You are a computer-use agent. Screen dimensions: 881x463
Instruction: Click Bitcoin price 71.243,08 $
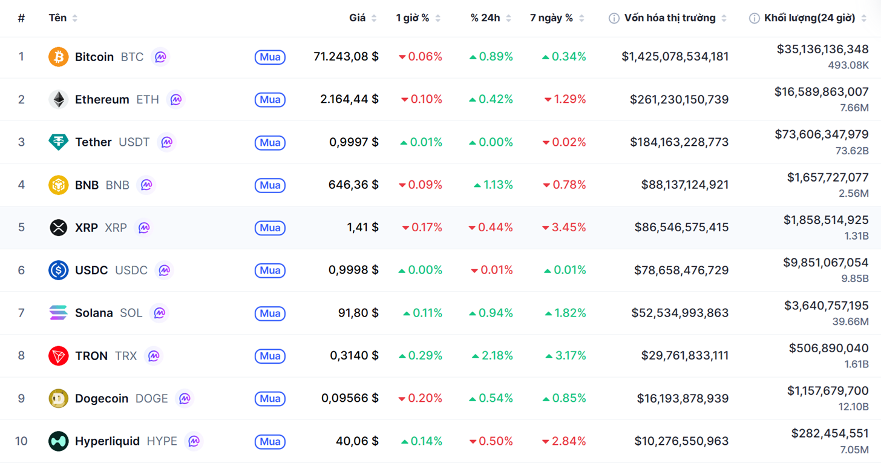(x=346, y=56)
